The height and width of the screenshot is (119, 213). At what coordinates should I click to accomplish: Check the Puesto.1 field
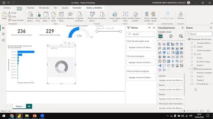tap(192, 76)
